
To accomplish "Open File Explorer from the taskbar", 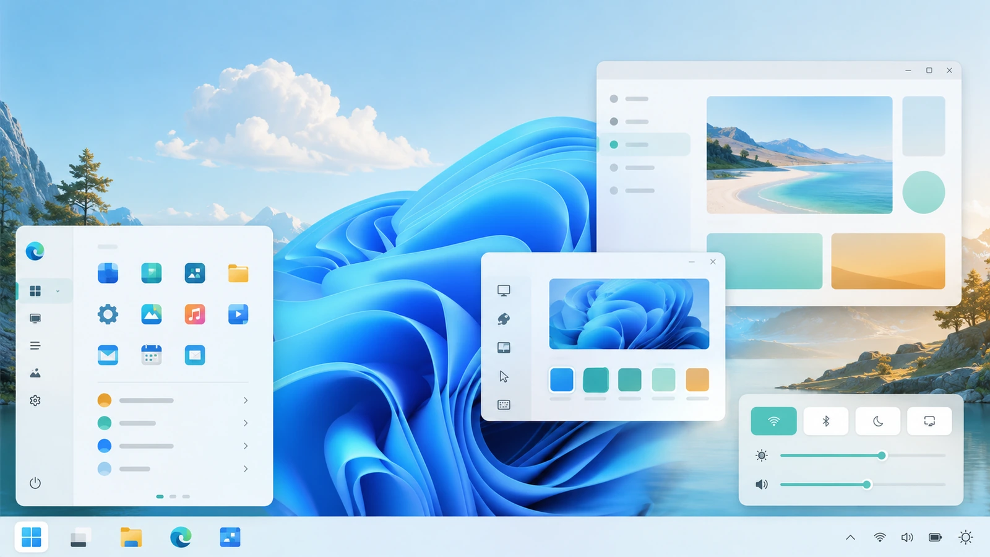I will [131, 537].
